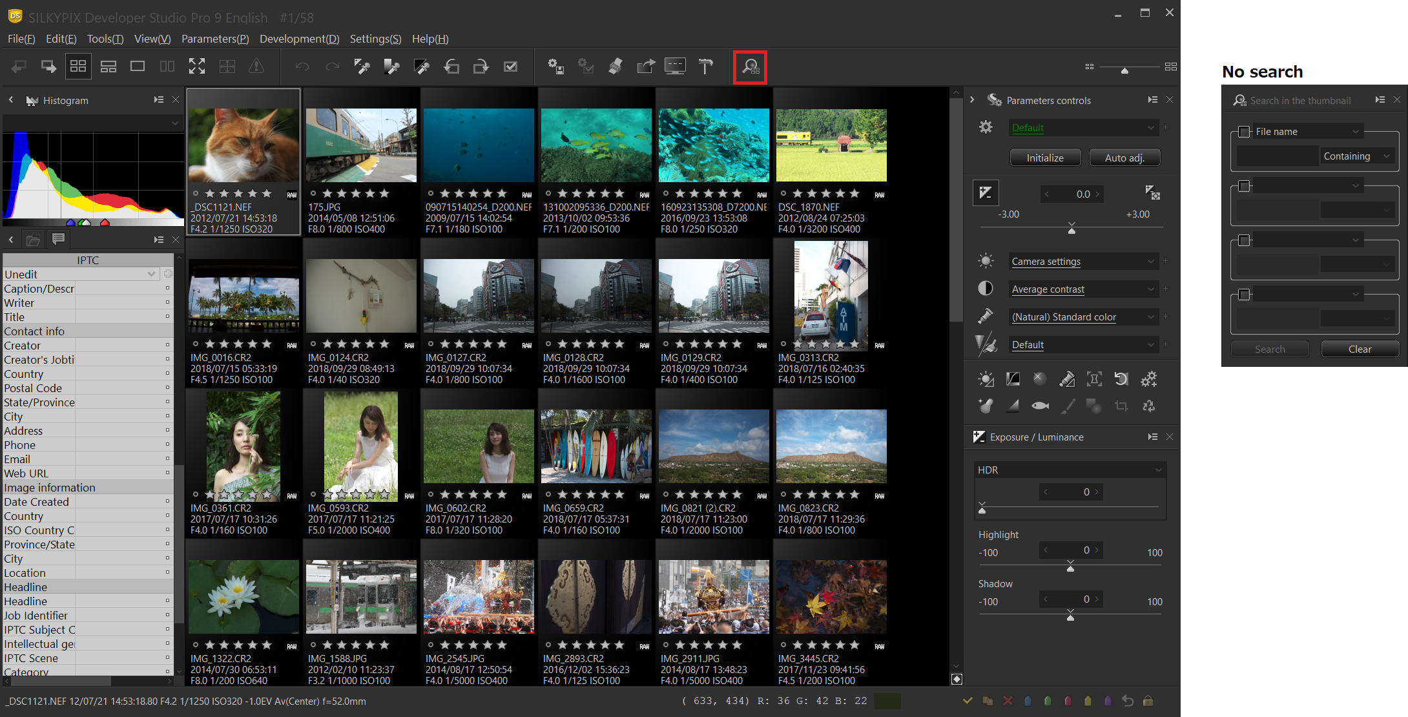Toggle the purple user mark in status bar
The width and height of the screenshot is (1408, 717).
[1108, 701]
